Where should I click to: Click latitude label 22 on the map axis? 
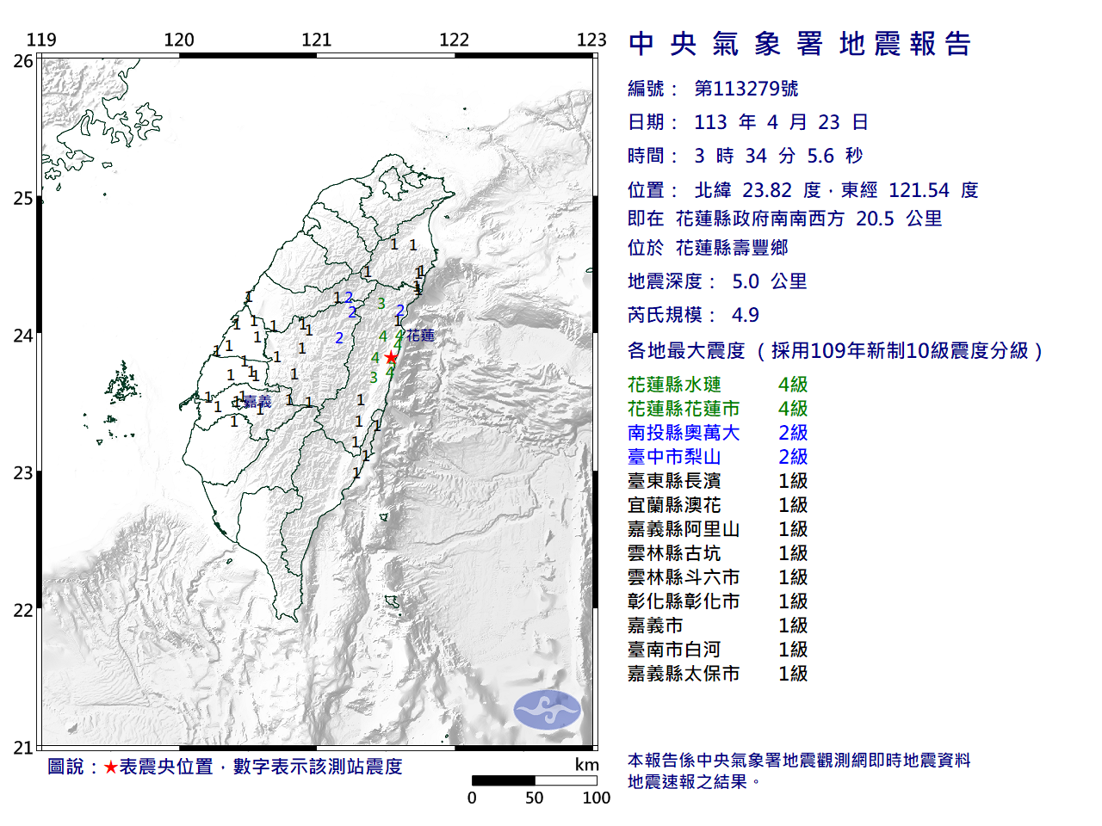pos(23,611)
